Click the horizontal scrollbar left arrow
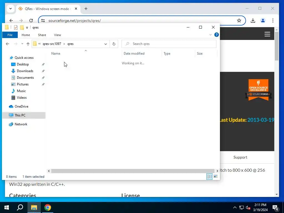The image size is (284, 213). click(49, 171)
